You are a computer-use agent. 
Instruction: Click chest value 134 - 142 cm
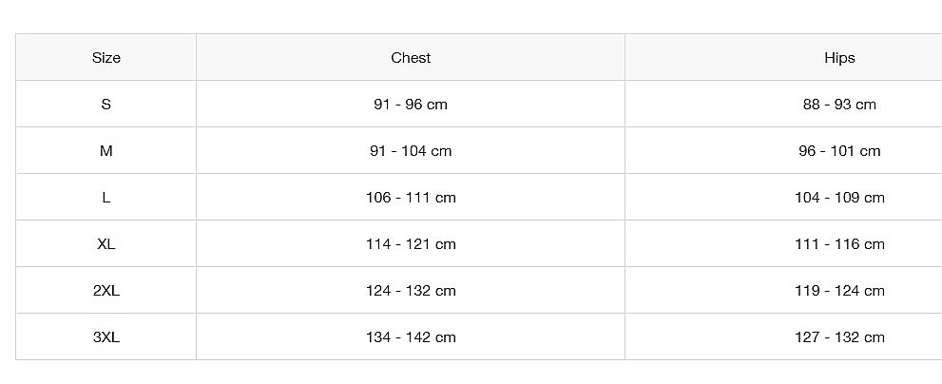pyautogui.click(x=411, y=337)
